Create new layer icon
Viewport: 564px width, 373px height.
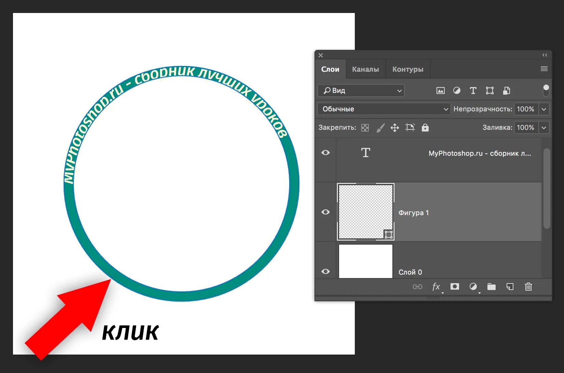coord(510,287)
